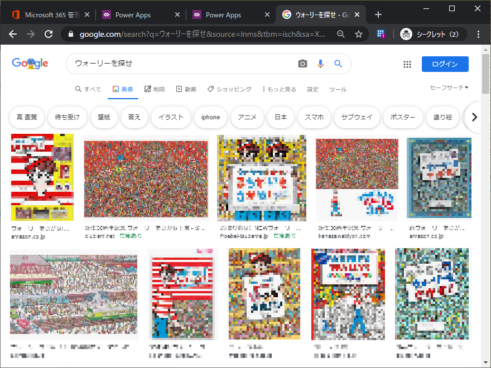The height and width of the screenshot is (368, 491).
Task: Filter by 待ち受け chip
Action: (x=68, y=117)
